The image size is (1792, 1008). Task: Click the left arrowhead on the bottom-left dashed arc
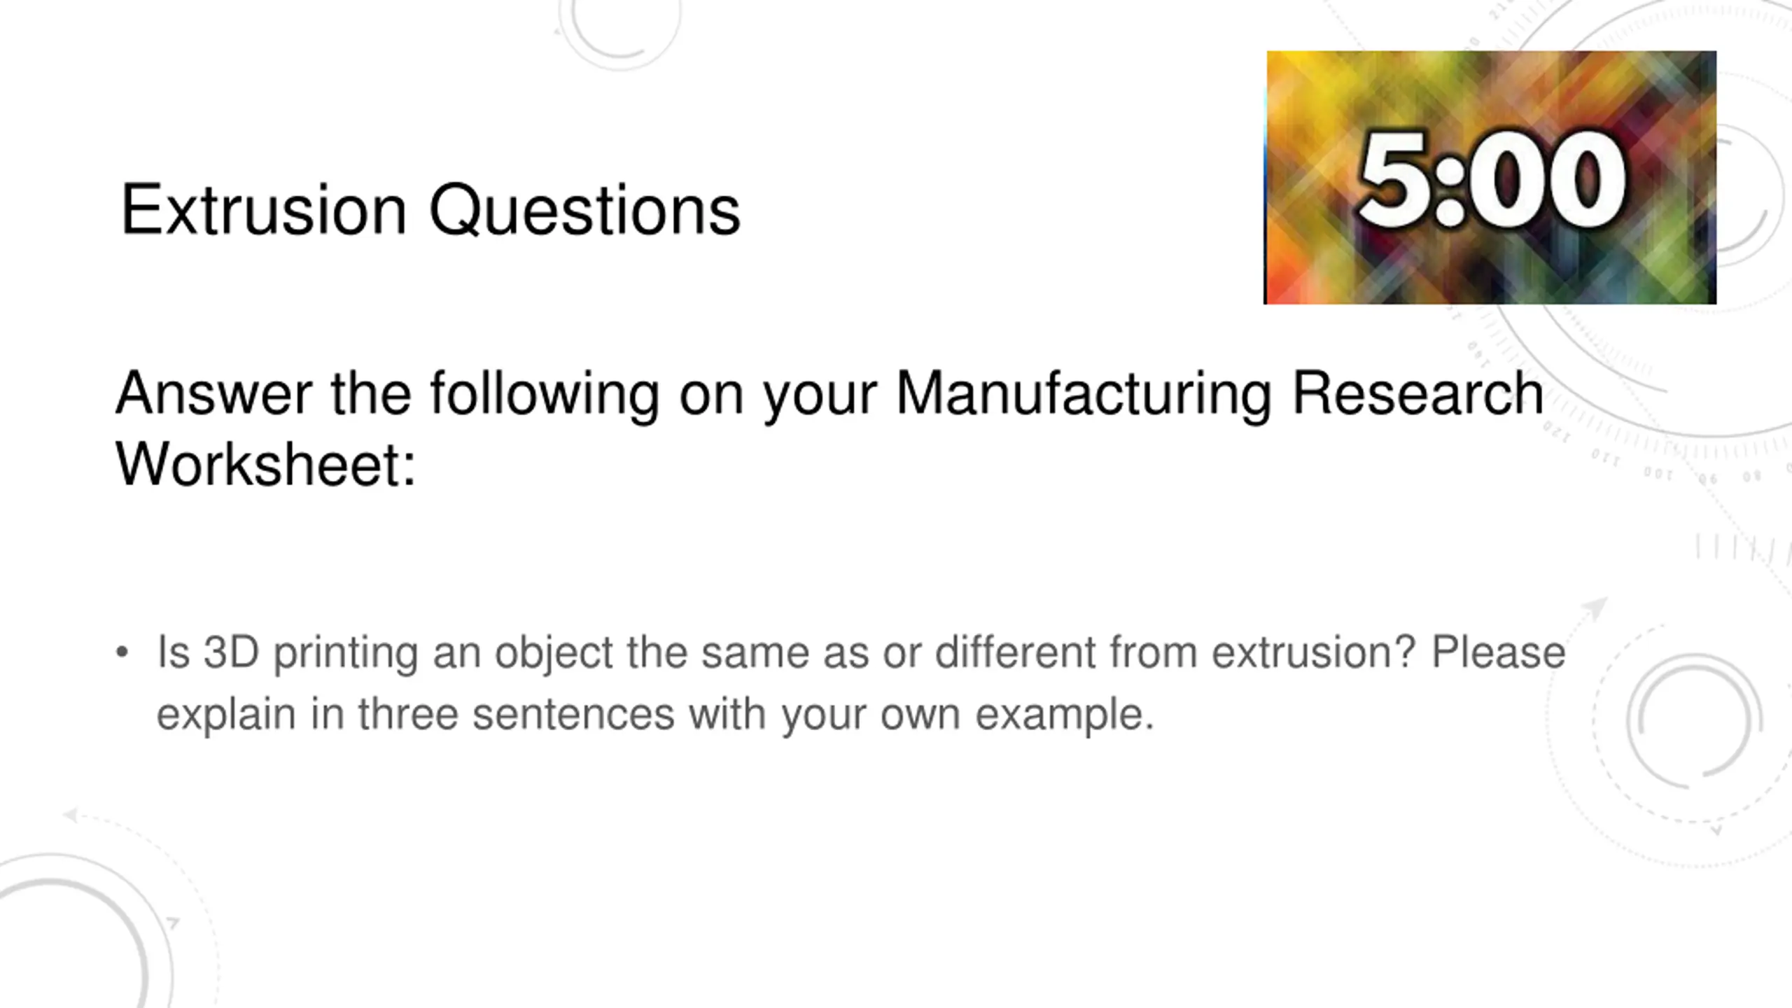coord(71,815)
